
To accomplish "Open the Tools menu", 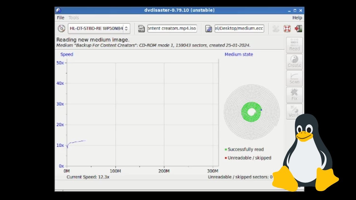I will [x=74, y=17].
